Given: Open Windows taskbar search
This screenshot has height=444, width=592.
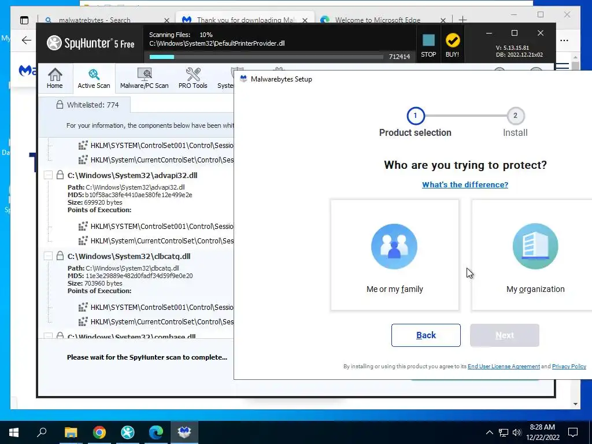Looking at the screenshot, I should click(42, 432).
